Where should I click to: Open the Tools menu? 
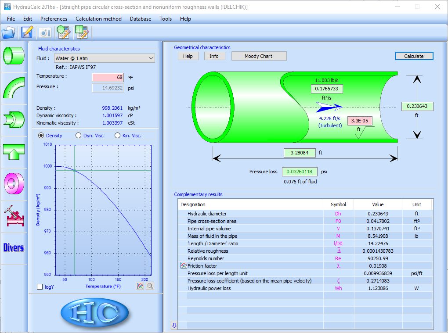point(166,19)
